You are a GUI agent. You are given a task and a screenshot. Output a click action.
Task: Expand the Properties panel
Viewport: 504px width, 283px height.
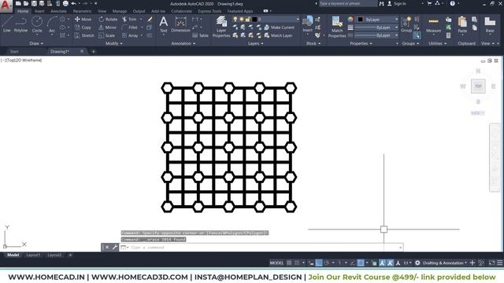click(361, 43)
